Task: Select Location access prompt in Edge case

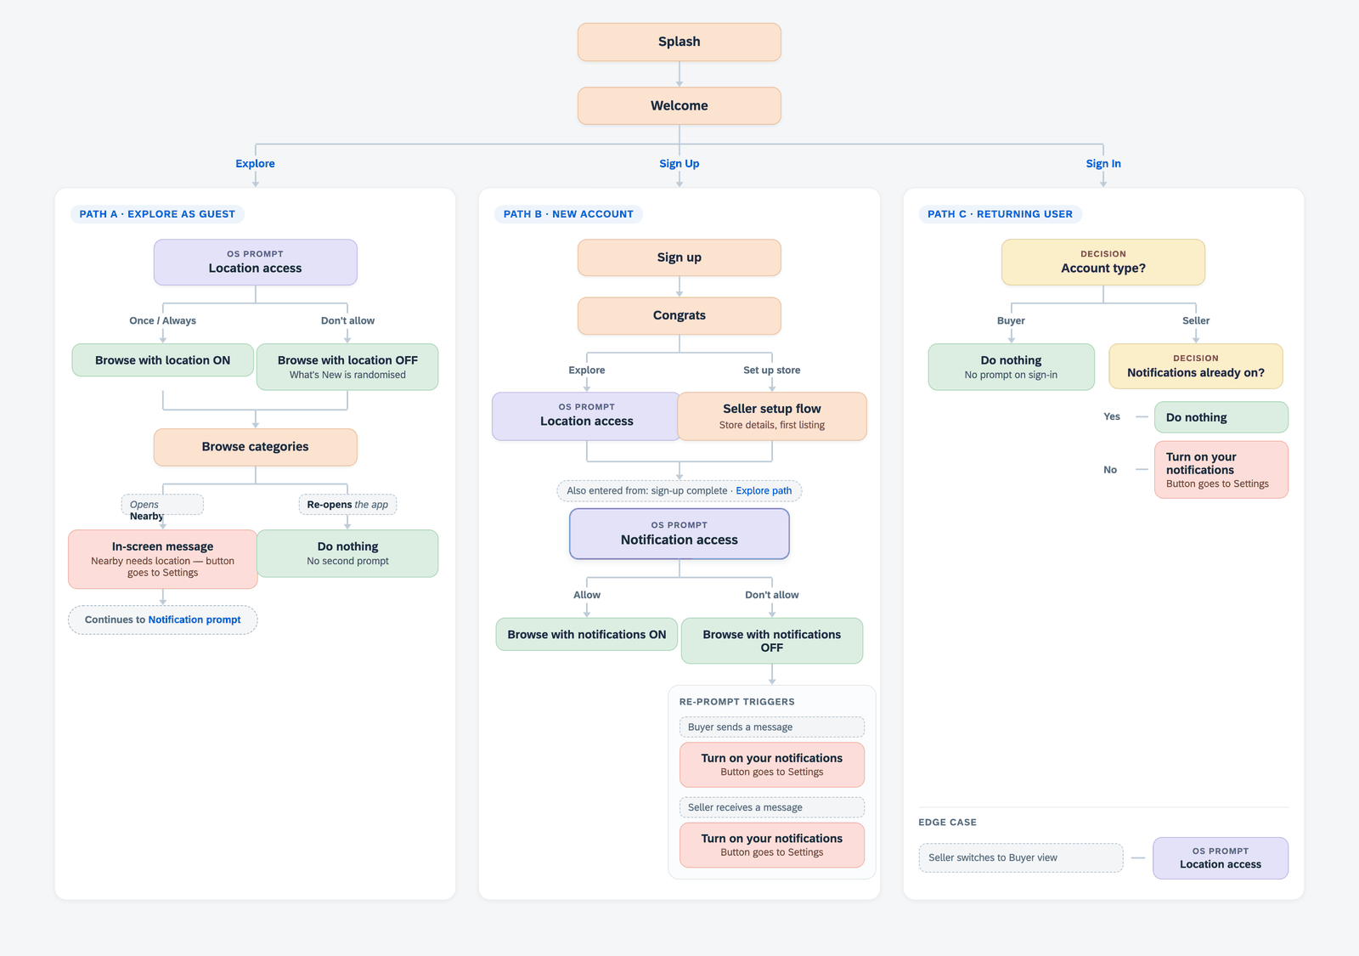Action: 1220,857
